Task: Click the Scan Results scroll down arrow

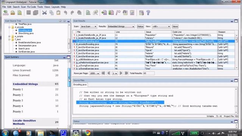Action: point(236,68)
